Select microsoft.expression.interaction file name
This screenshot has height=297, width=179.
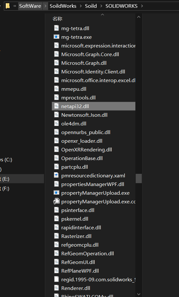coord(98,46)
